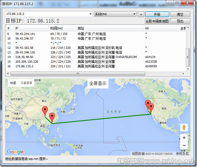Click the plus button beside DNS selector

click(141, 15)
